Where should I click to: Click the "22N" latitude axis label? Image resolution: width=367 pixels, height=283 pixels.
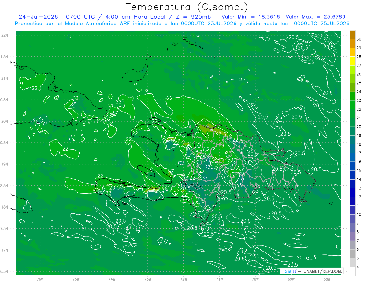point(4,35)
